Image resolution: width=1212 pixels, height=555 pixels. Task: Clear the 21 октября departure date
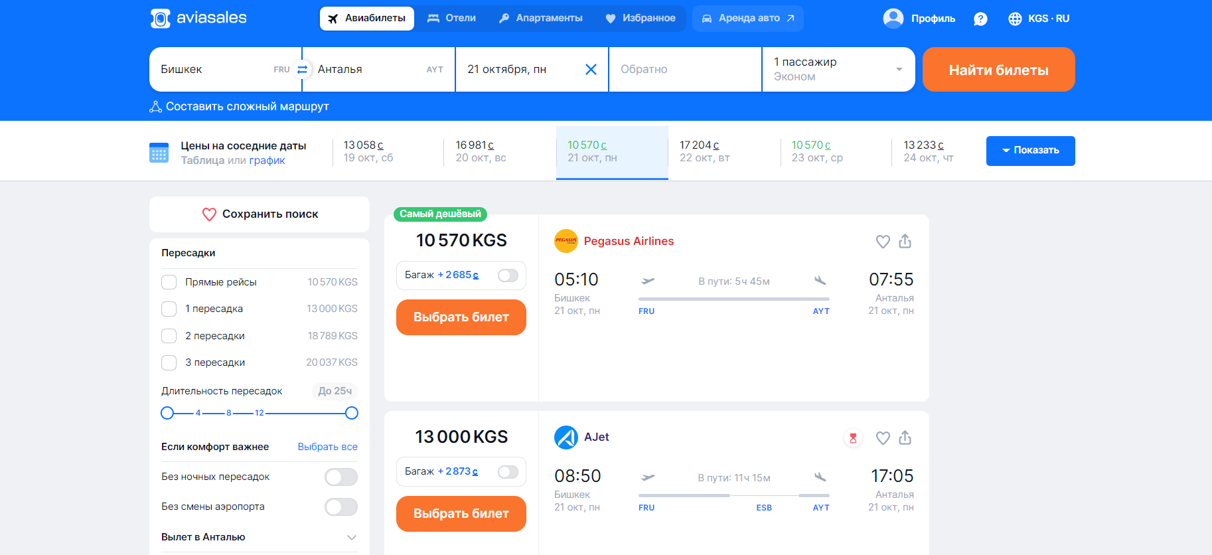[x=591, y=69]
